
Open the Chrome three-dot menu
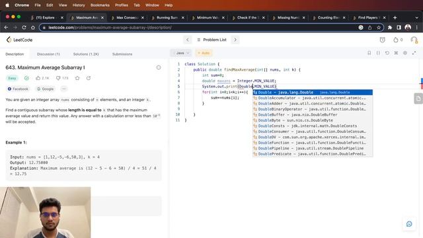tap(417, 28)
